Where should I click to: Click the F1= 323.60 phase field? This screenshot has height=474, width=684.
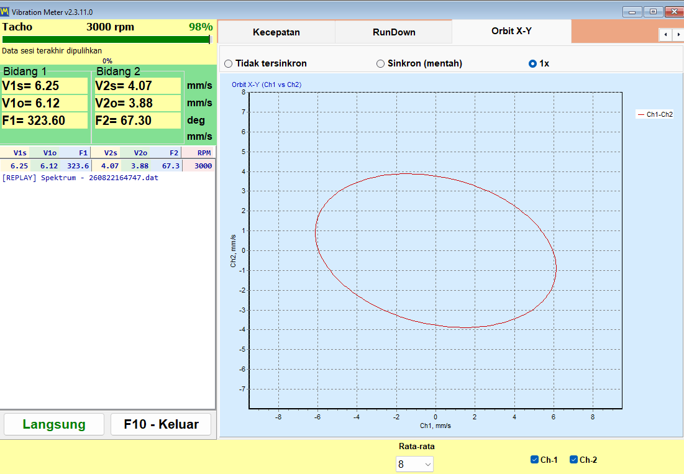pos(45,121)
